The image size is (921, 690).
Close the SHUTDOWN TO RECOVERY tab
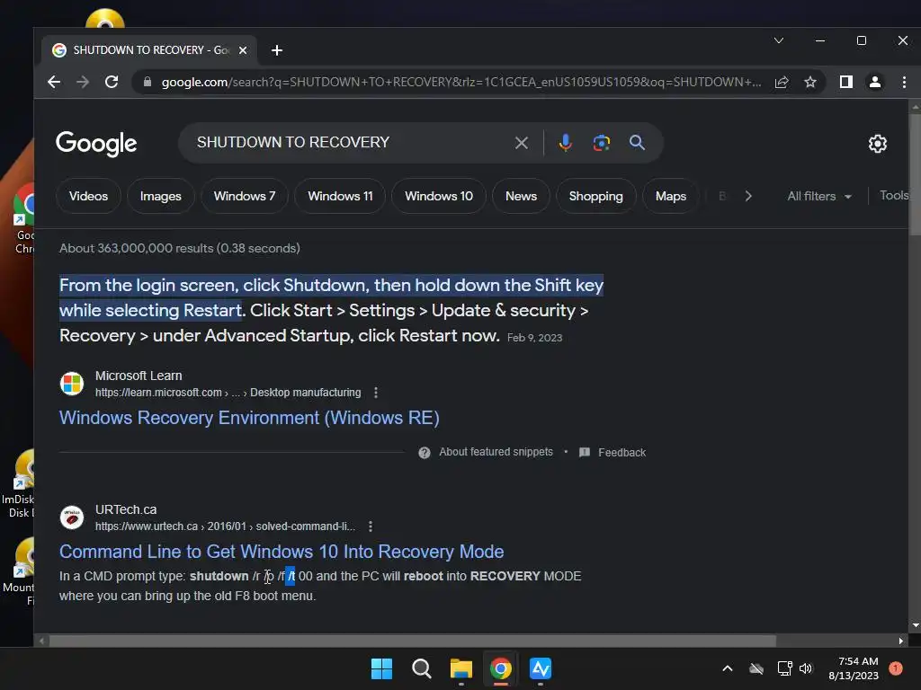tap(243, 50)
